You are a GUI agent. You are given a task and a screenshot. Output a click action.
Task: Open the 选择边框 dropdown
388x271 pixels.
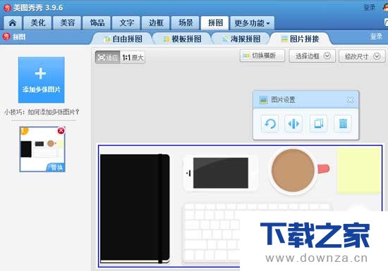point(313,56)
